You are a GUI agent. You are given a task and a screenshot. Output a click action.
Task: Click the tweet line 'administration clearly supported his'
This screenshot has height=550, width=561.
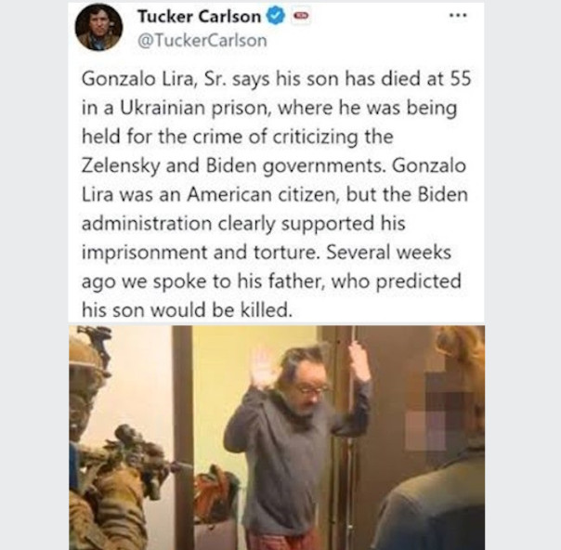[243, 224]
